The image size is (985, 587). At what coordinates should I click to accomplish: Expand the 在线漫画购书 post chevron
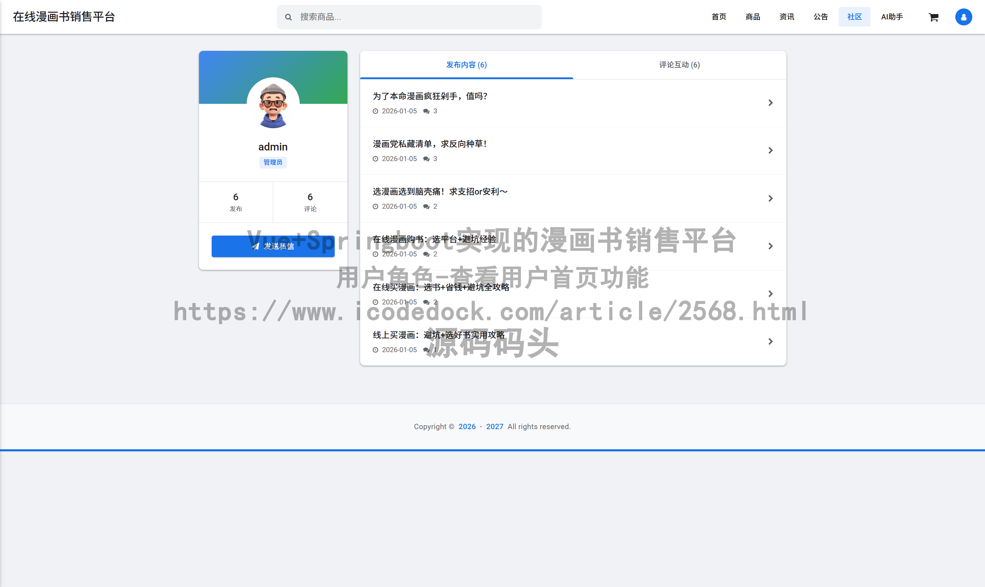tap(770, 245)
